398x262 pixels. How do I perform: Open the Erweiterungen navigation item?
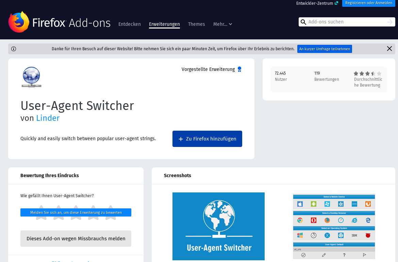pyautogui.click(x=165, y=24)
